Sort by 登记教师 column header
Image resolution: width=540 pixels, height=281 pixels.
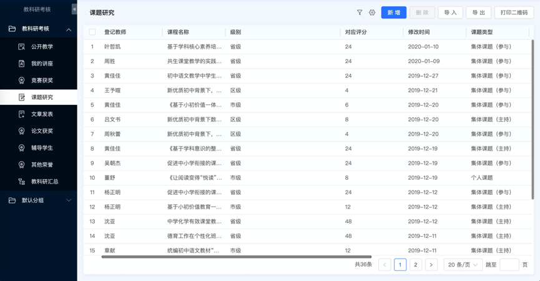point(115,32)
